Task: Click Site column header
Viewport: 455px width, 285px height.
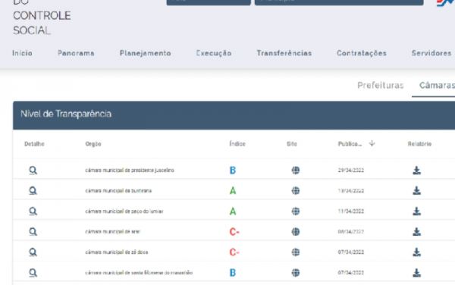Action: [x=292, y=144]
